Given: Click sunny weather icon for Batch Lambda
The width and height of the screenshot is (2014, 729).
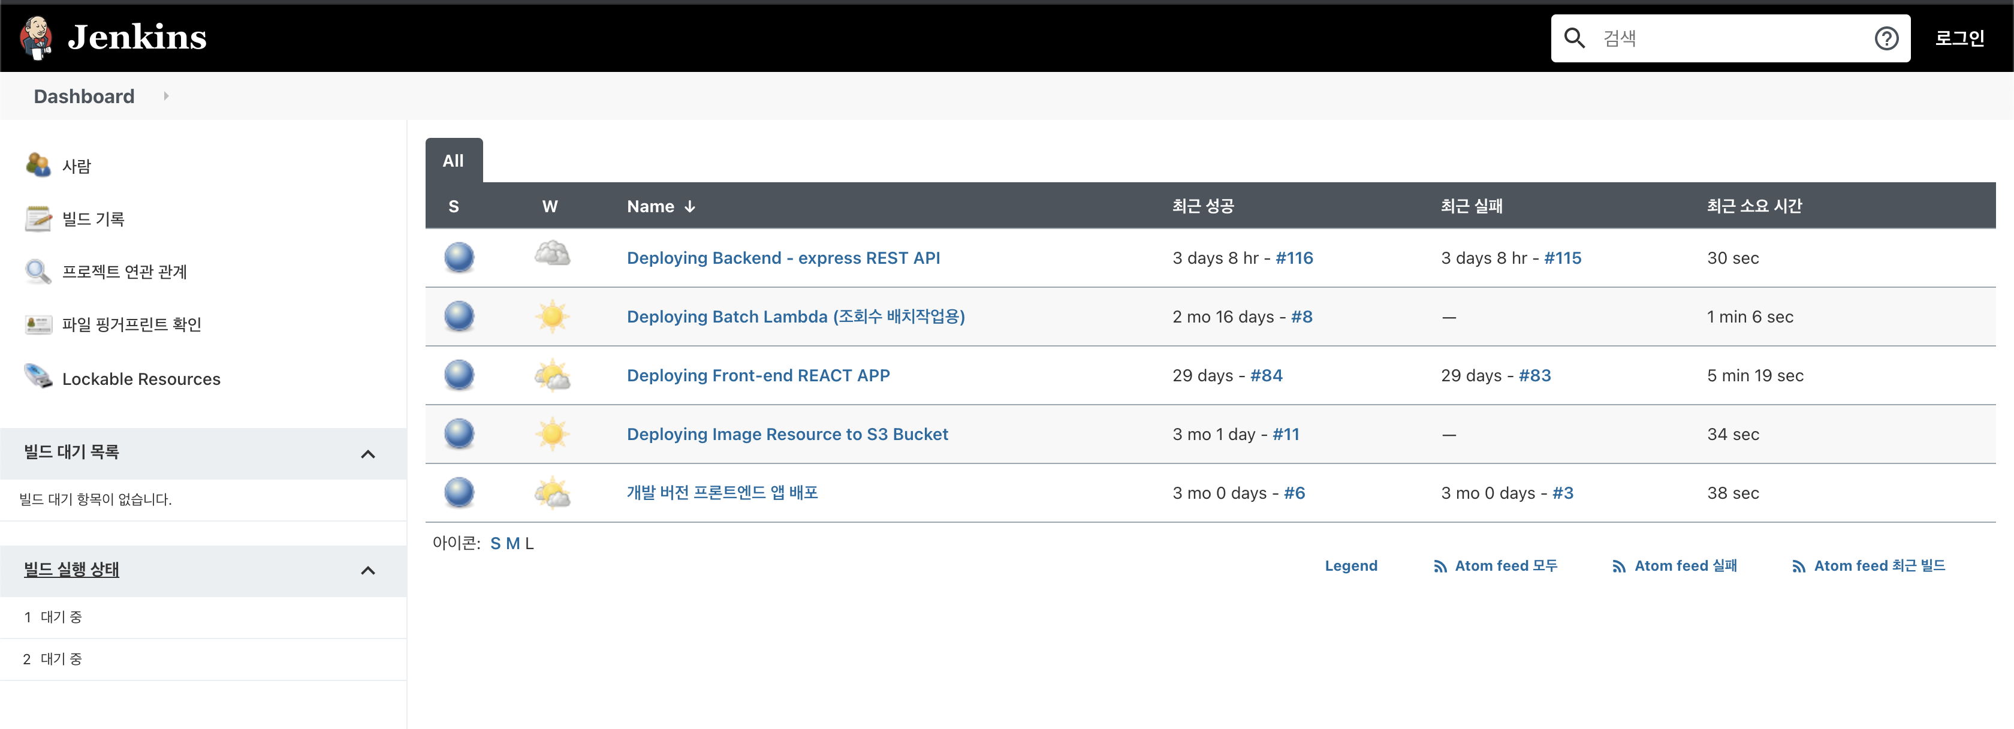Looking at the screenshot, I should pos(552,316).
